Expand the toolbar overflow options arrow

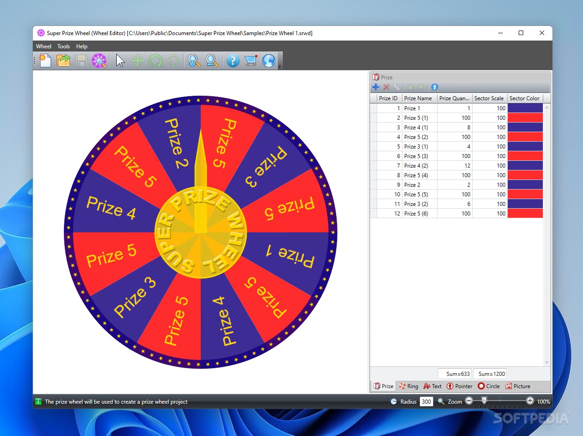pos(280,67)
